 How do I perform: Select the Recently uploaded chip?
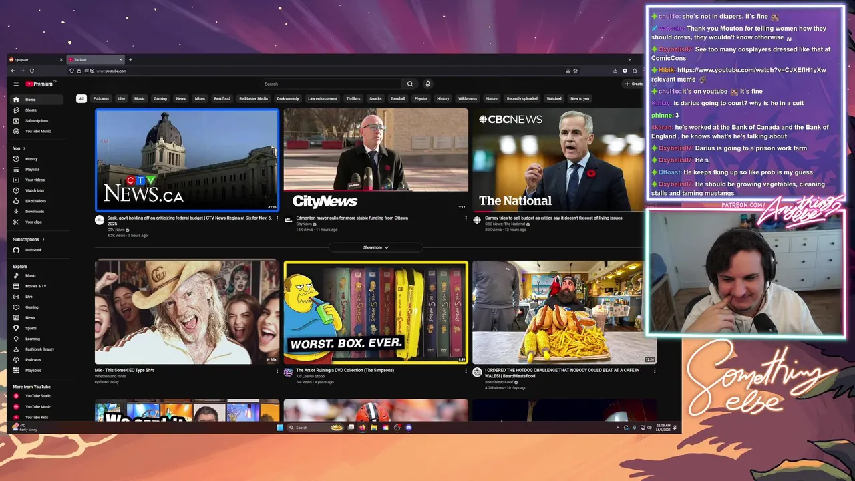[x=522, y=98]
